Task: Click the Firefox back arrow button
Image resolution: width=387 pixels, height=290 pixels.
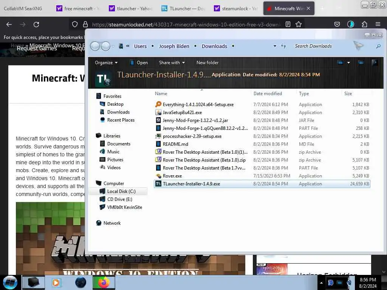Action: click(9, 25)
